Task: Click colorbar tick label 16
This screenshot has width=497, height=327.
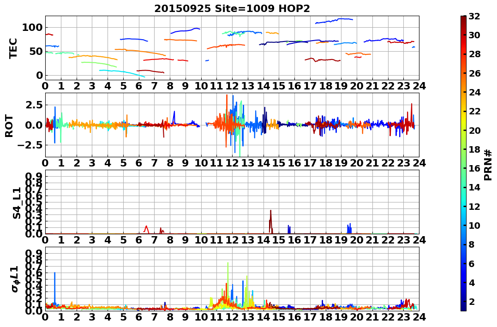Action: 474,168
